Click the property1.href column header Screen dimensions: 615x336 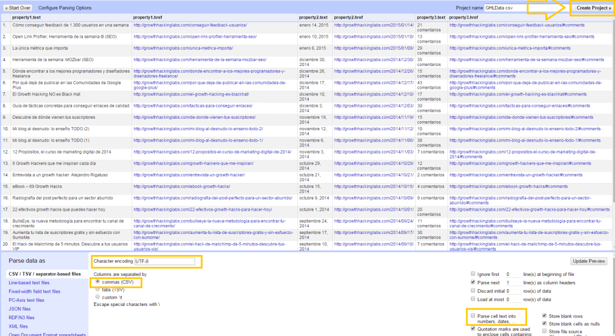pyautogui.click(x=148, y=17)
